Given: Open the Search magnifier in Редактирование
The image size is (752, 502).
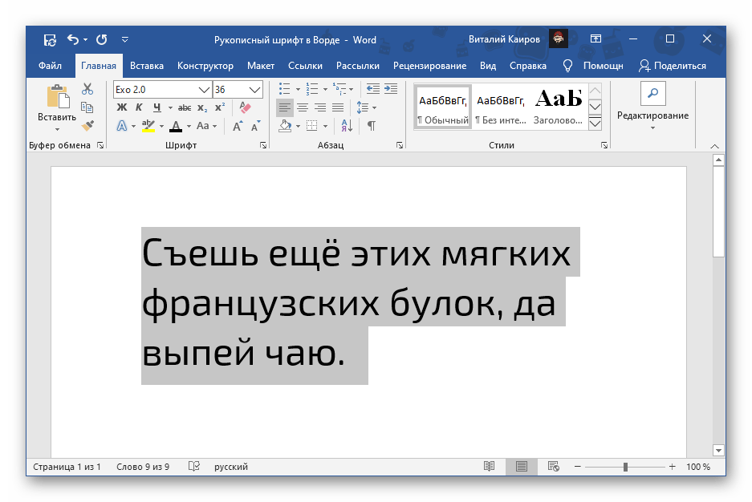Looking at the screenshot, I should point(652,94).
